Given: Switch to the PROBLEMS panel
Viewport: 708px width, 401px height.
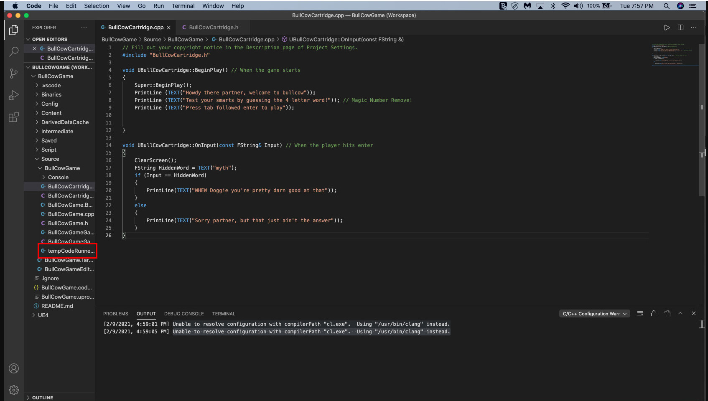Looking at the screenshot, I should click(x=115, y=314).
